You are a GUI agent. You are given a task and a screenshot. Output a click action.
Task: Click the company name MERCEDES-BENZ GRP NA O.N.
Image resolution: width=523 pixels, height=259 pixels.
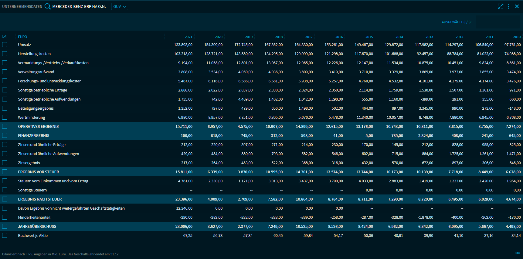coord(79,6)
